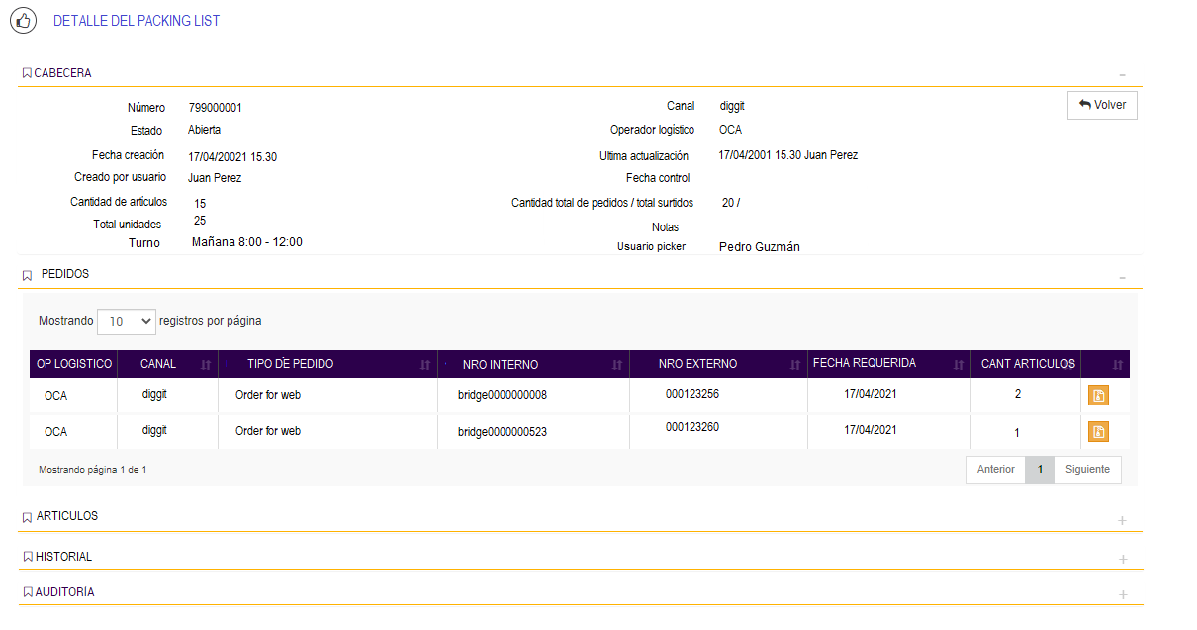The height and width of the screenshot is (630, 1197).
Task: Expand the ARTICULOS section with plus
Action: (1122, 520)
